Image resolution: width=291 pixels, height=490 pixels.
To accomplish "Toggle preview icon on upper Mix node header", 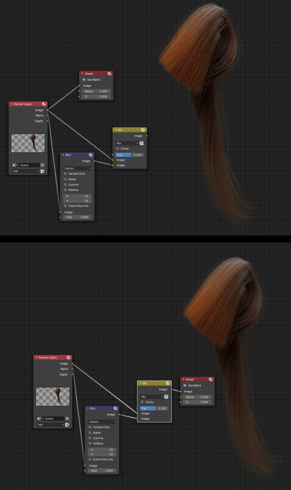I will [x=143, y=130].
